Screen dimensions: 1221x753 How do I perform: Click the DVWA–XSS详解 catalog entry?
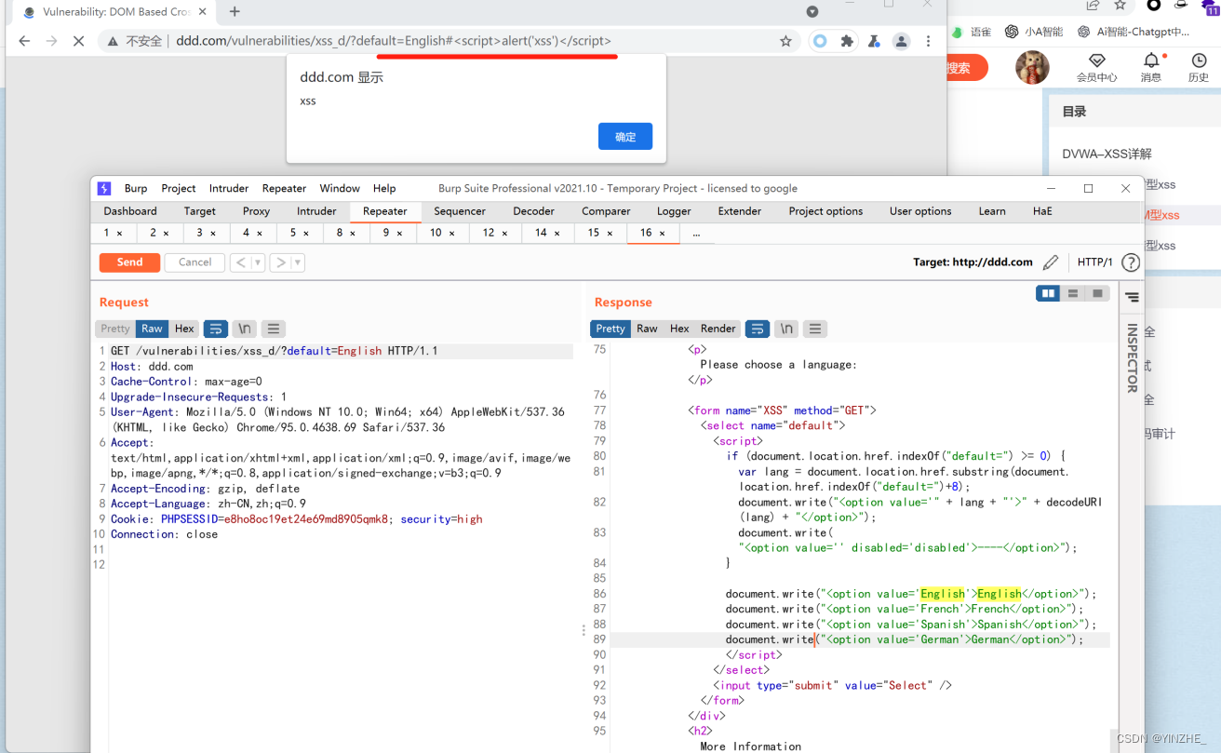pos(1107,154)
